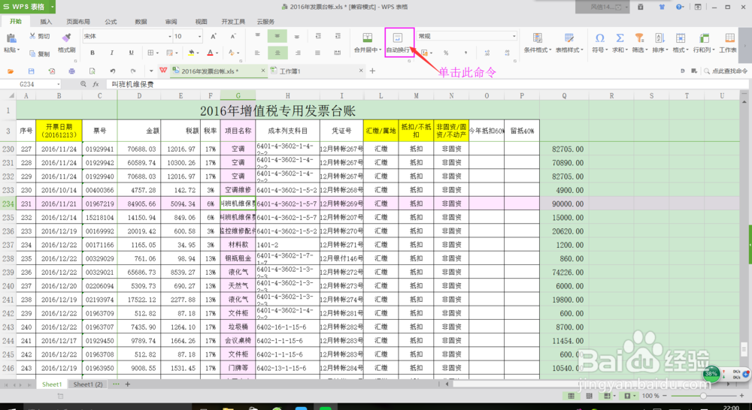The height and width of the screenshot is (410, 752).
Task: Click the zoom slider handle in status bar
Action: pos(703,396)
